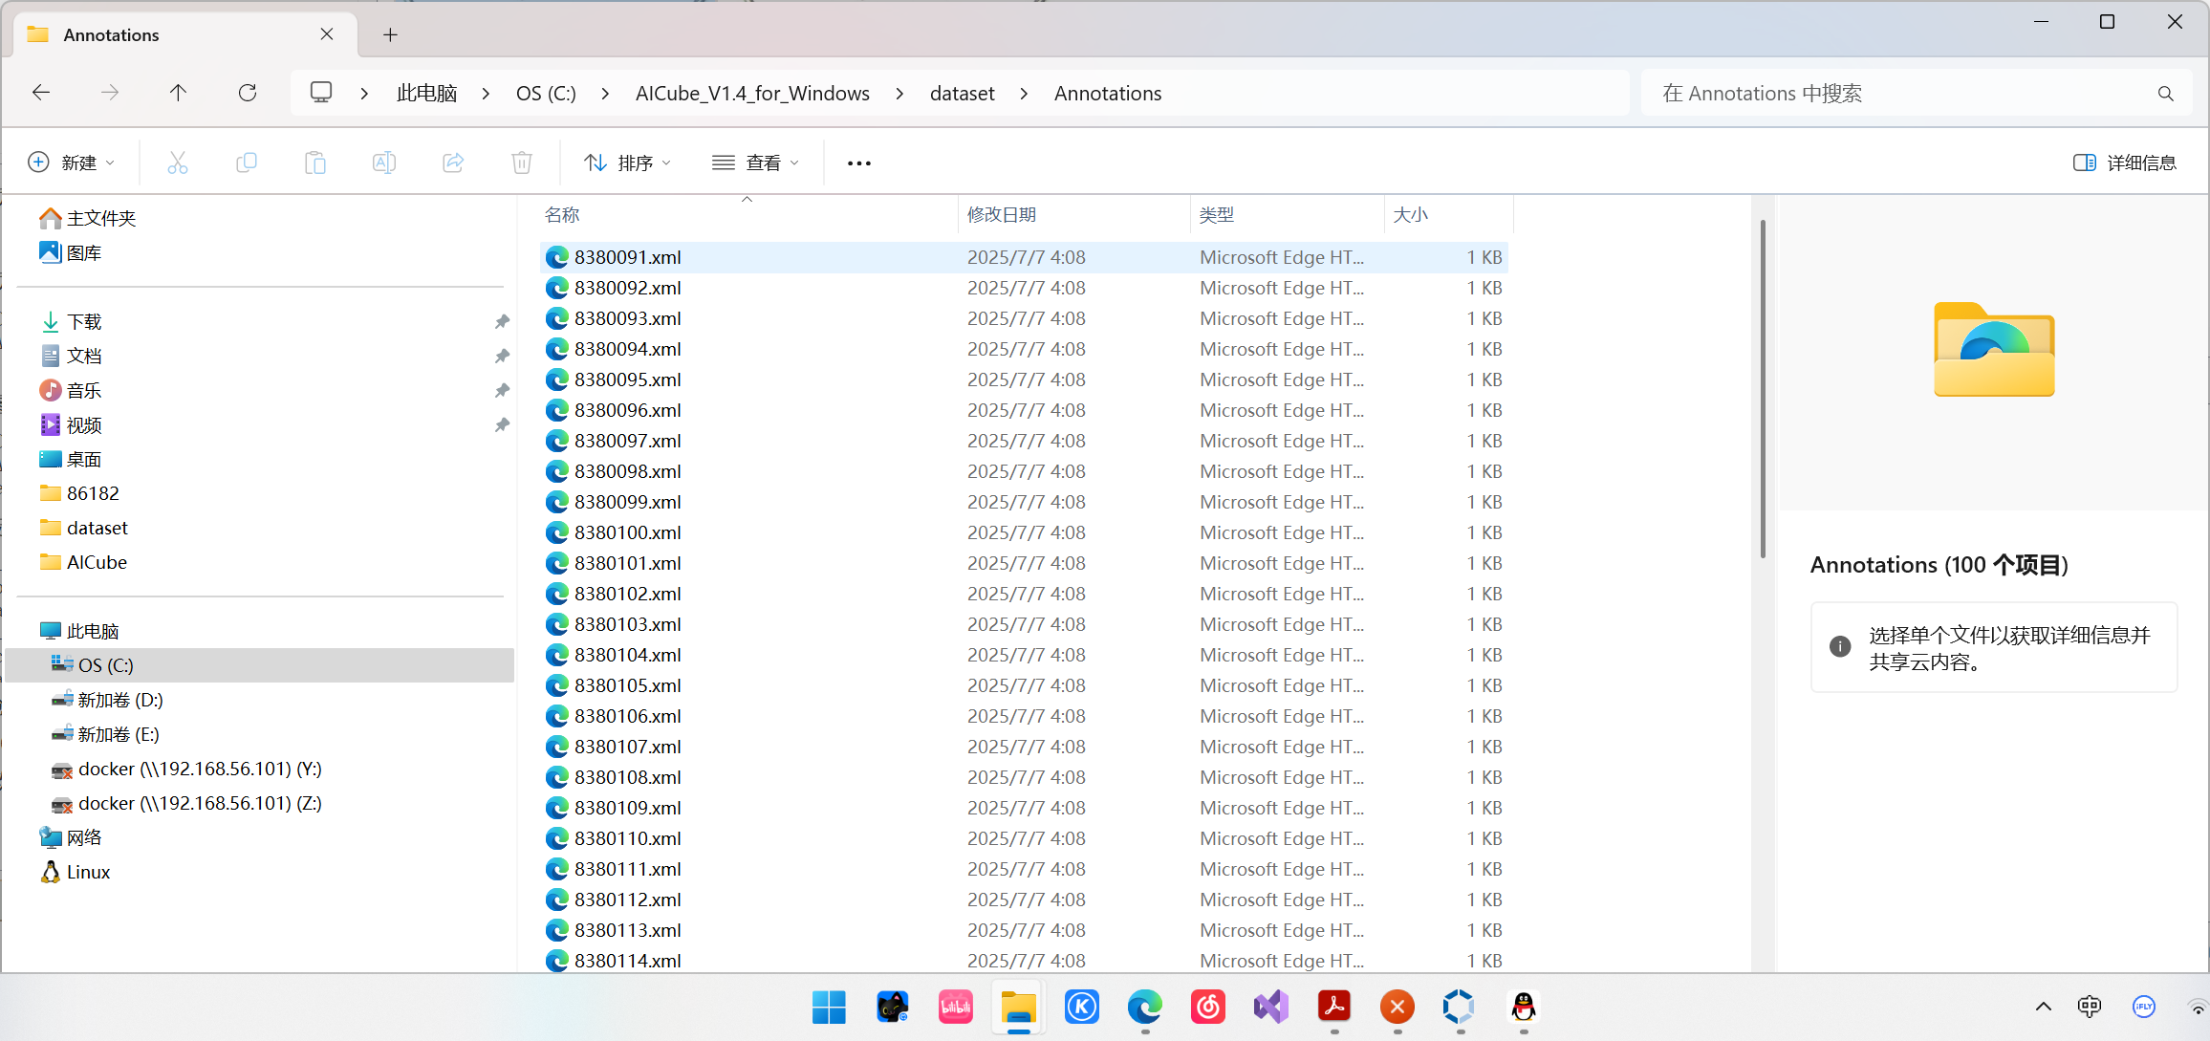Viewport: 2210px width, 1041px height.
Task: Refresh the current folder
Action: [248, 93]
